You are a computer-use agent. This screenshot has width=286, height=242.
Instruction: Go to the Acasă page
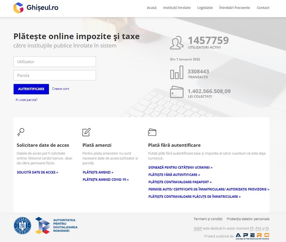(152, 8)
